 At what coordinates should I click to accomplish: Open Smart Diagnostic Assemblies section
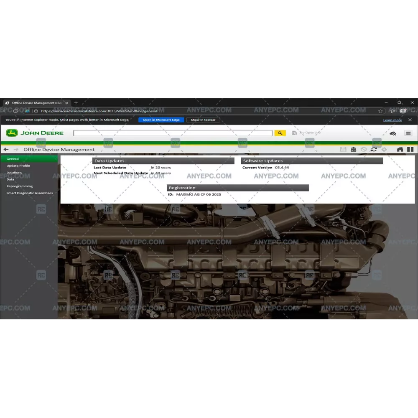tap(29, 193)
